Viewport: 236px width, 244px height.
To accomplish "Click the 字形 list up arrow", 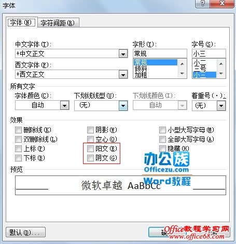I will pyautogui.click(x=182, y=64).
